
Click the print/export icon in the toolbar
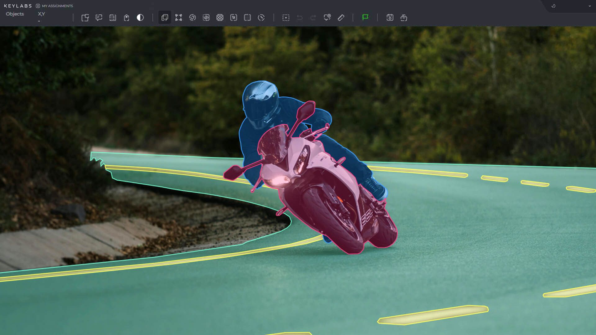click(403, 18)
